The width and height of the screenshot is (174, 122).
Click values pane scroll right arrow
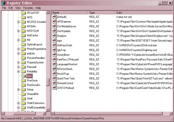tap(171, 113)
